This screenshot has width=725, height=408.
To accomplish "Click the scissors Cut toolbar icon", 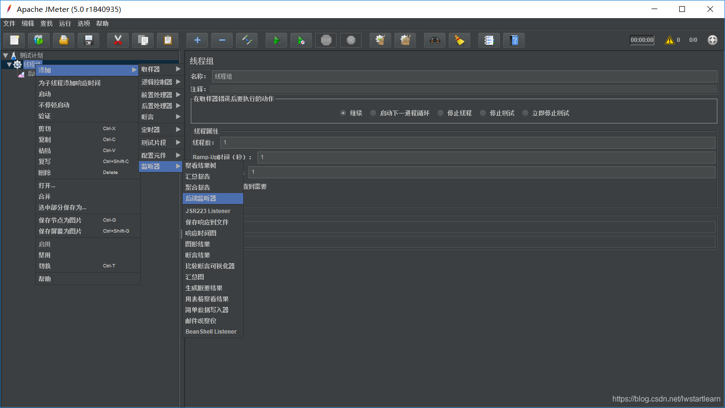I will tap(118, 41).
